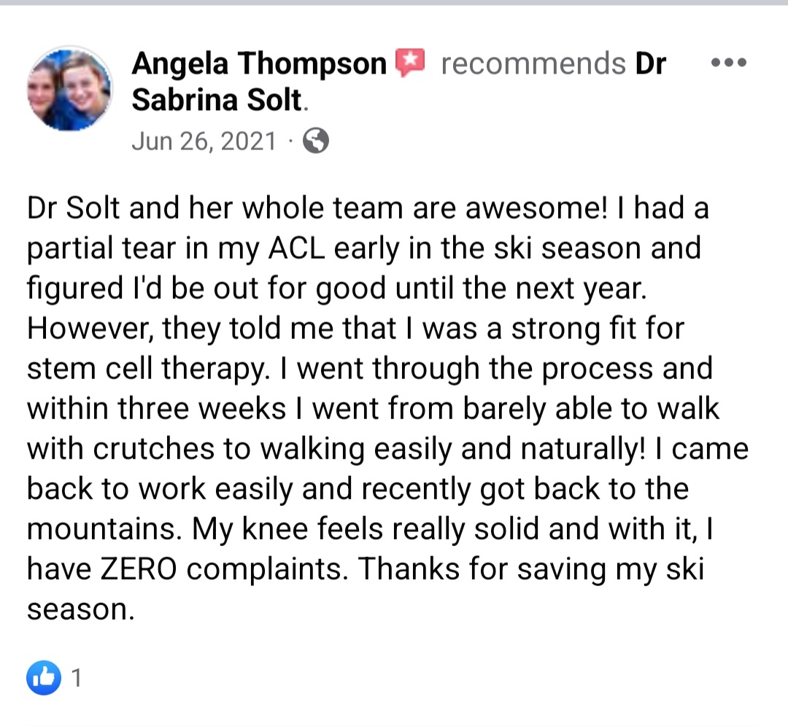This screenshot has width=788, height=726.
Task: Click the word 'recommends' in the header
Action: click(x=533, y=63)
